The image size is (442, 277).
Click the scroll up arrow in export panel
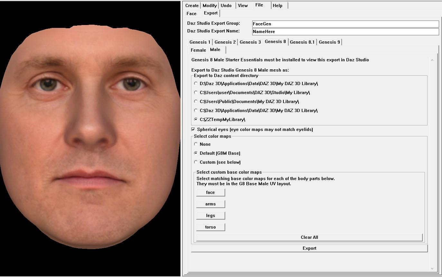click(x=432, y=60)
